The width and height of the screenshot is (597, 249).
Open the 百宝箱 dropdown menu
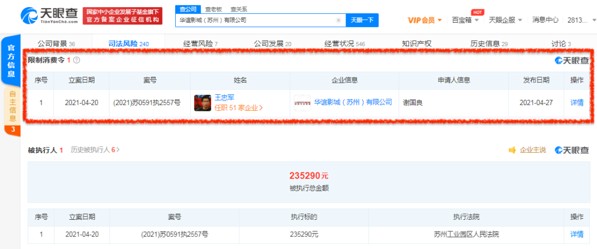[465, 20]
